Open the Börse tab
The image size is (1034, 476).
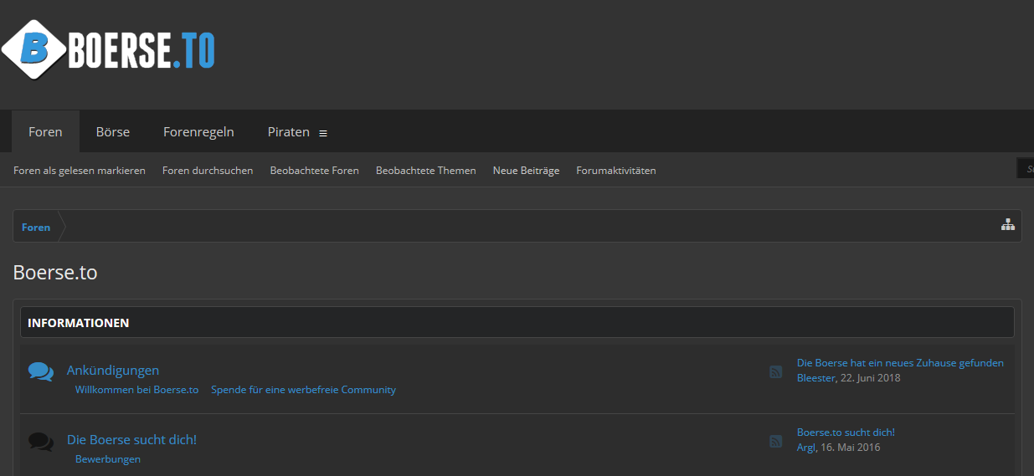(x=113, y=131)
